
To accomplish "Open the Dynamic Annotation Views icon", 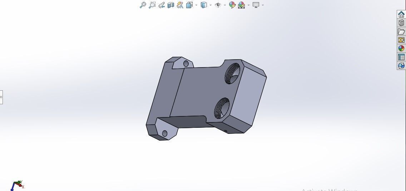I will [180, 5].
